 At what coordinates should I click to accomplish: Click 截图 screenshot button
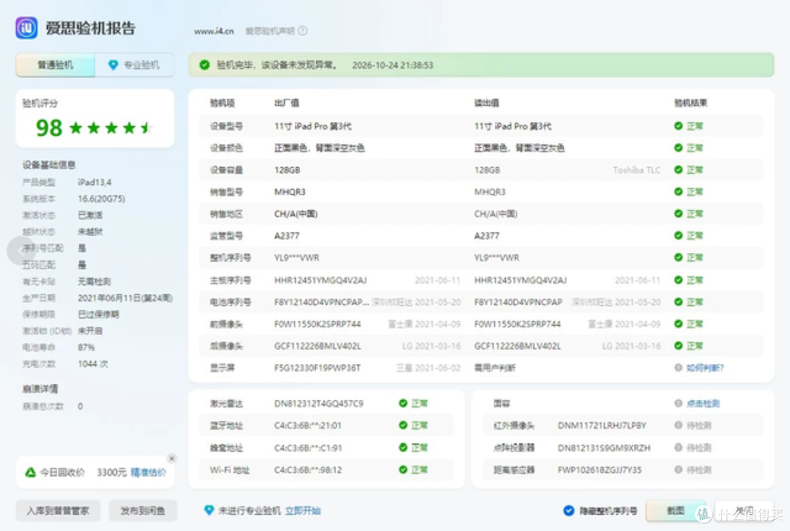[676, 511]
